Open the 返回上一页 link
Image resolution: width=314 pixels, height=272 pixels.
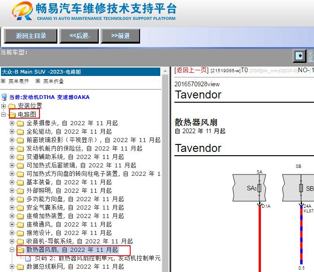point(192,70)
